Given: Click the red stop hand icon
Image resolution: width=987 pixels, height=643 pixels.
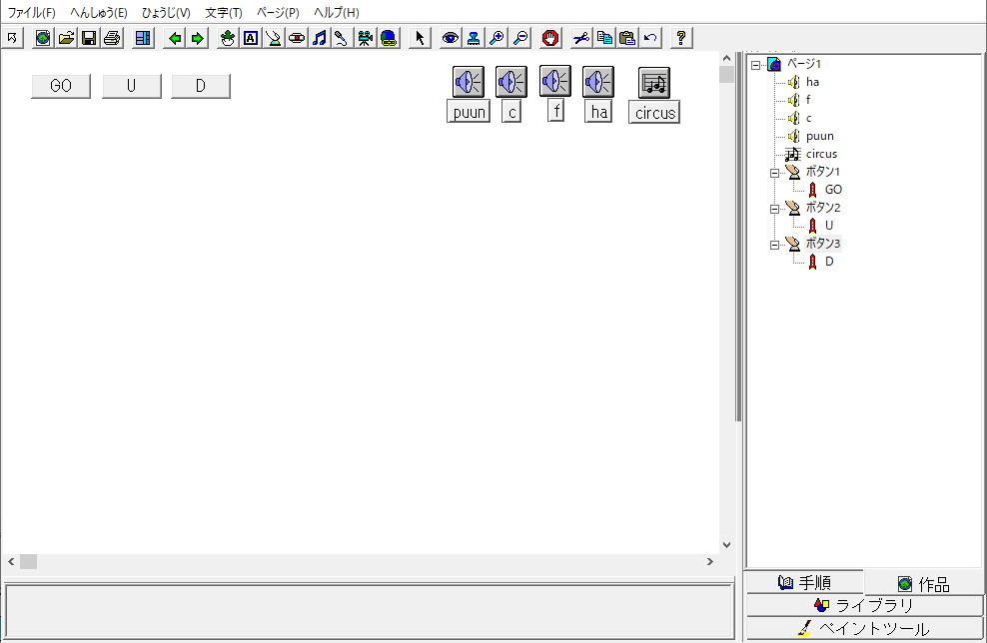Looking at the screenshot, I should click(550, 38).
